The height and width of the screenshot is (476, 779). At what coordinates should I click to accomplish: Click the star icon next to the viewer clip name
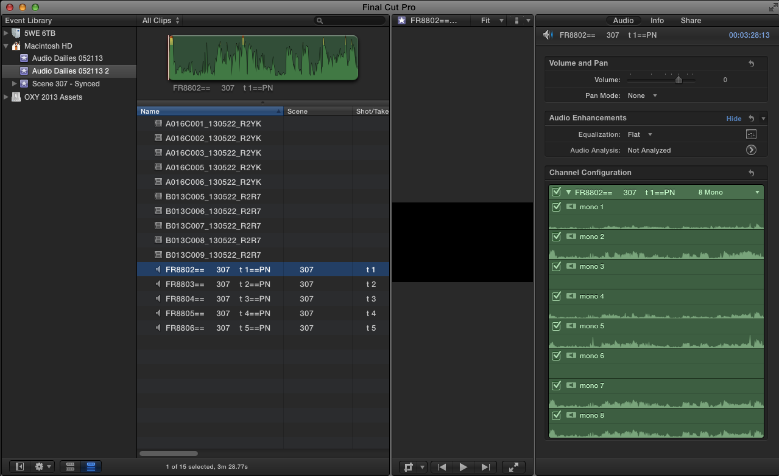pyautogui.click(x=402, y=21)
